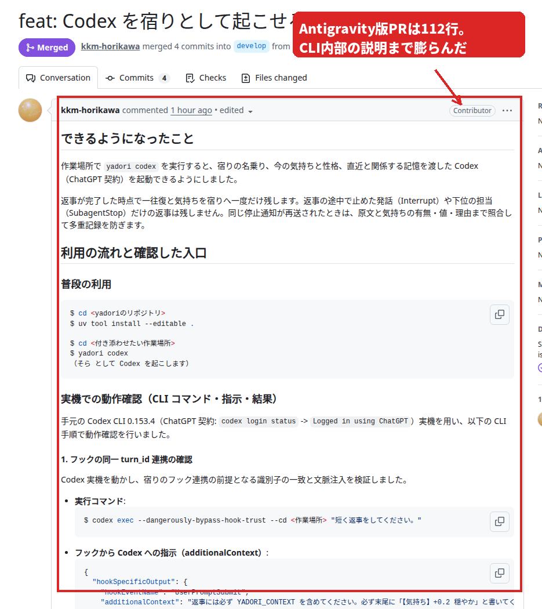Copy the codex exec command block
Image resolution: width=542 pixels, height=609 pixels.
click(x=500, y=521)
